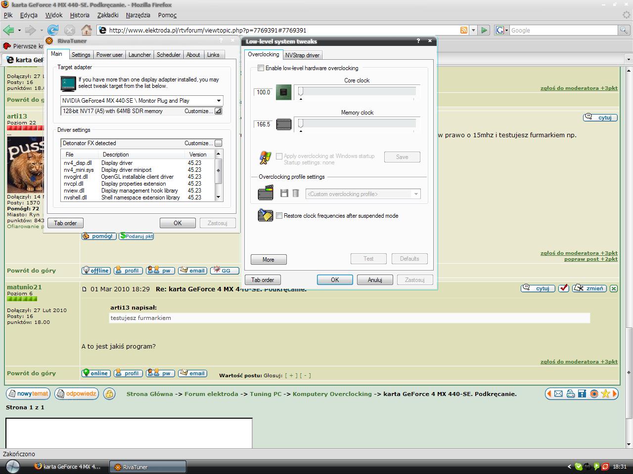Click the odpowiedz reply button
The height and width of the screenshot is (474, 633).
(x=77, y=394)
